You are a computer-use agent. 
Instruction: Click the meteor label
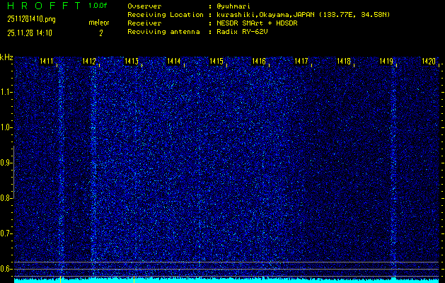(x=99, y=23)
